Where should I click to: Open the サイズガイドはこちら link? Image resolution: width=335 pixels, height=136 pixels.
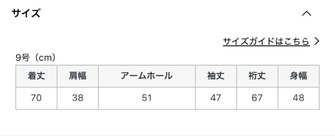pos(266,41)
